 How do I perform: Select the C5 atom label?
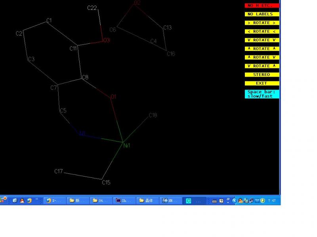63,111
